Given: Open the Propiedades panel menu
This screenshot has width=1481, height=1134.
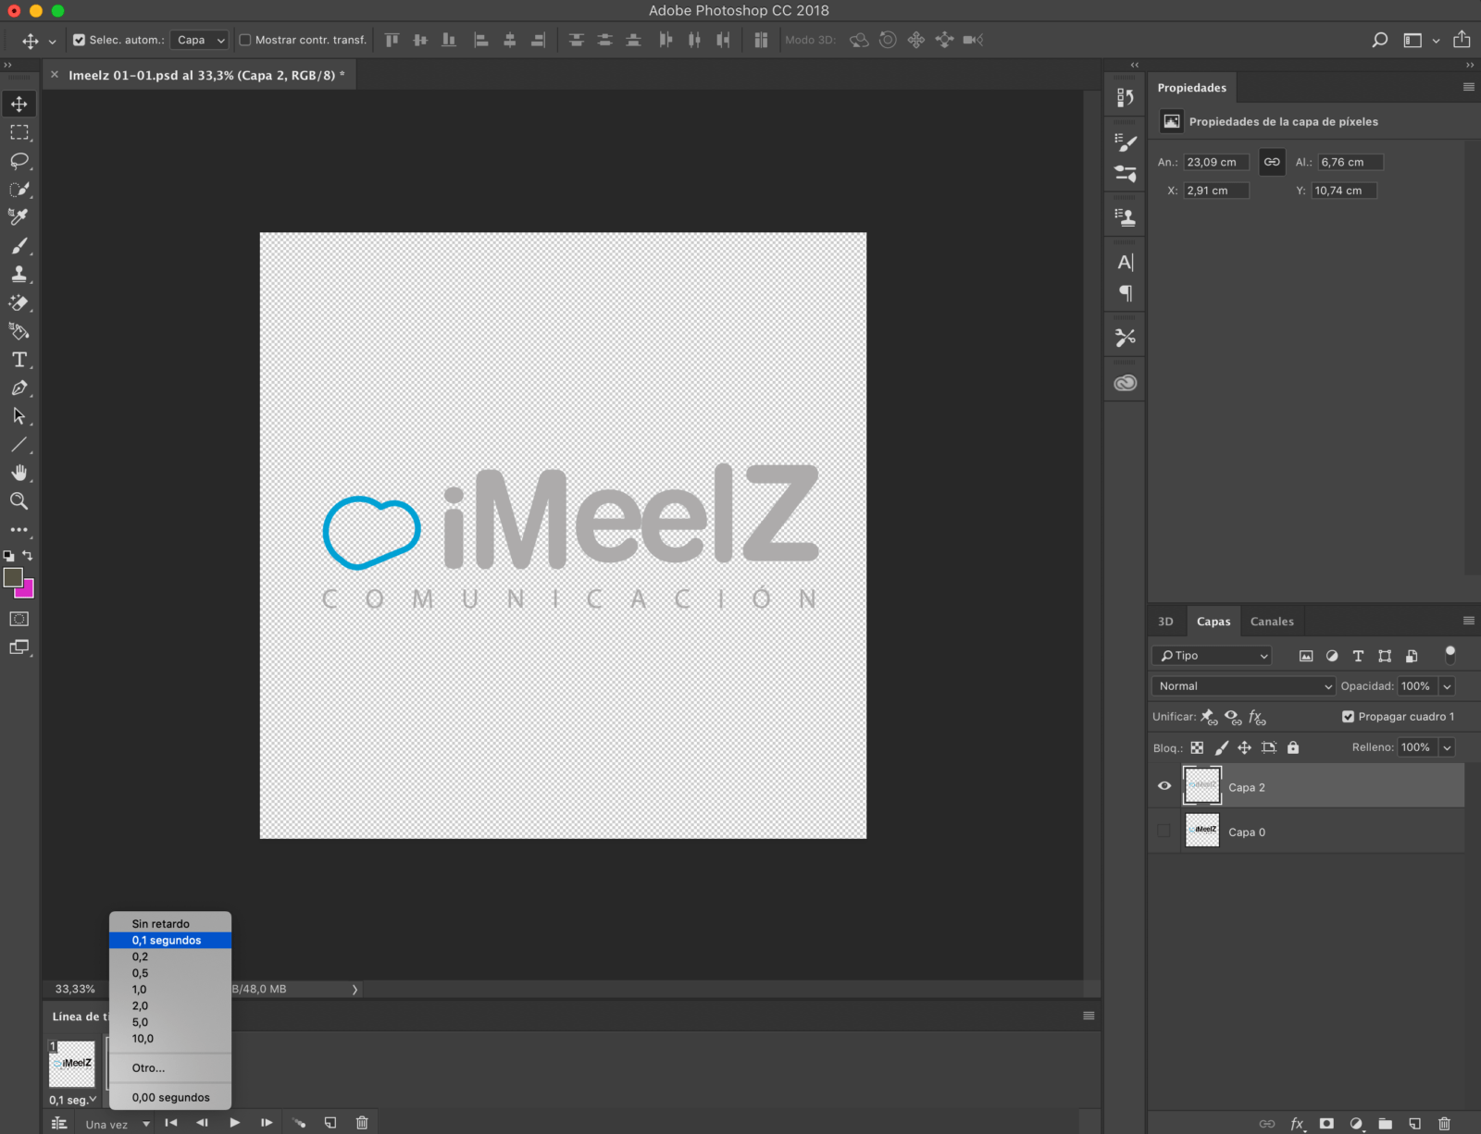Looking at the screenshot, I should pos(1468,87).
